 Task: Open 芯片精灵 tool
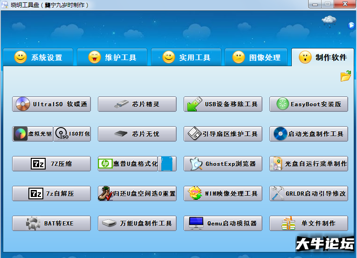click(137, 104)
